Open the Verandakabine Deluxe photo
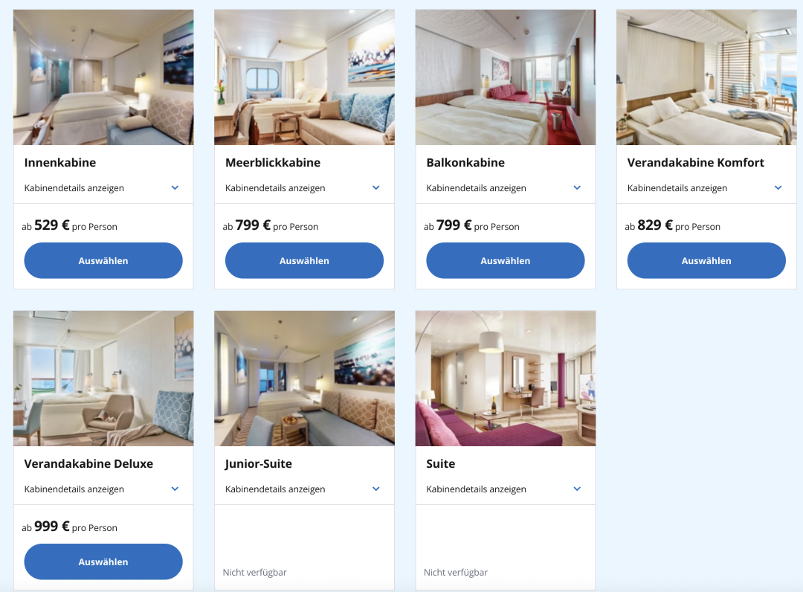This screenshot has height=592, width=803. click(x=103, y=379)
